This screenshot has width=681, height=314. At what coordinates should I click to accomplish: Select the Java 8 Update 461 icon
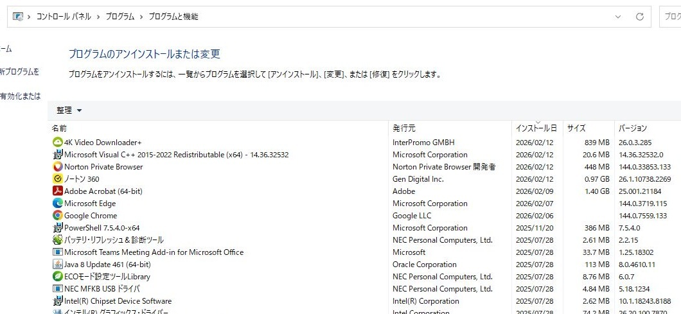[x=58, y=265]
